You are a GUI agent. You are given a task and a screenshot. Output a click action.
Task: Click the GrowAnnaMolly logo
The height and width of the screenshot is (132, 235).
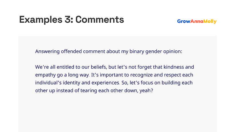click(x=197, y=21)
